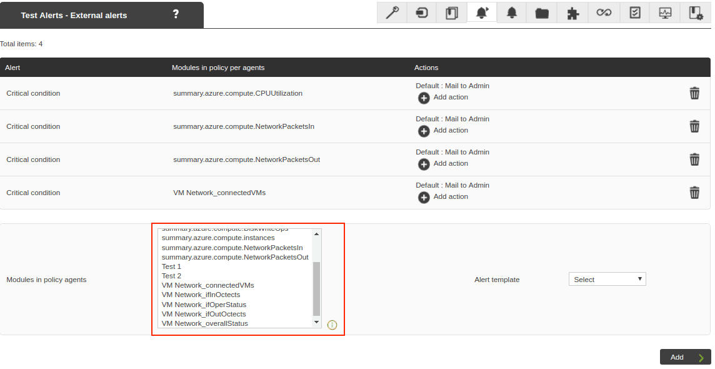Image resolution: width=715 pixels, height=369 pixels.
Task: Click the info icon beside modules list
Action: (332, 325)
